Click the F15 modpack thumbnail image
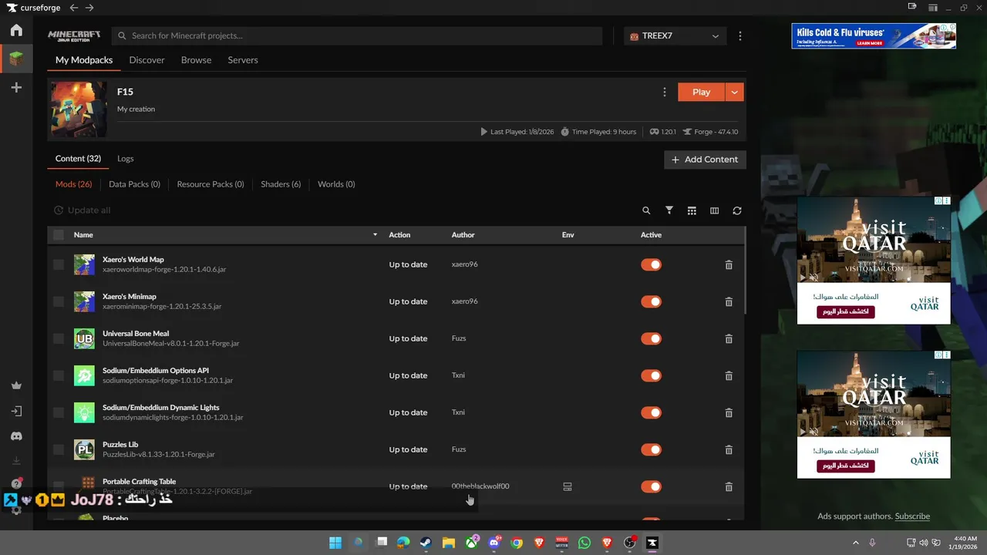Viewport: 987px width, 555px height. coord(79,109)
